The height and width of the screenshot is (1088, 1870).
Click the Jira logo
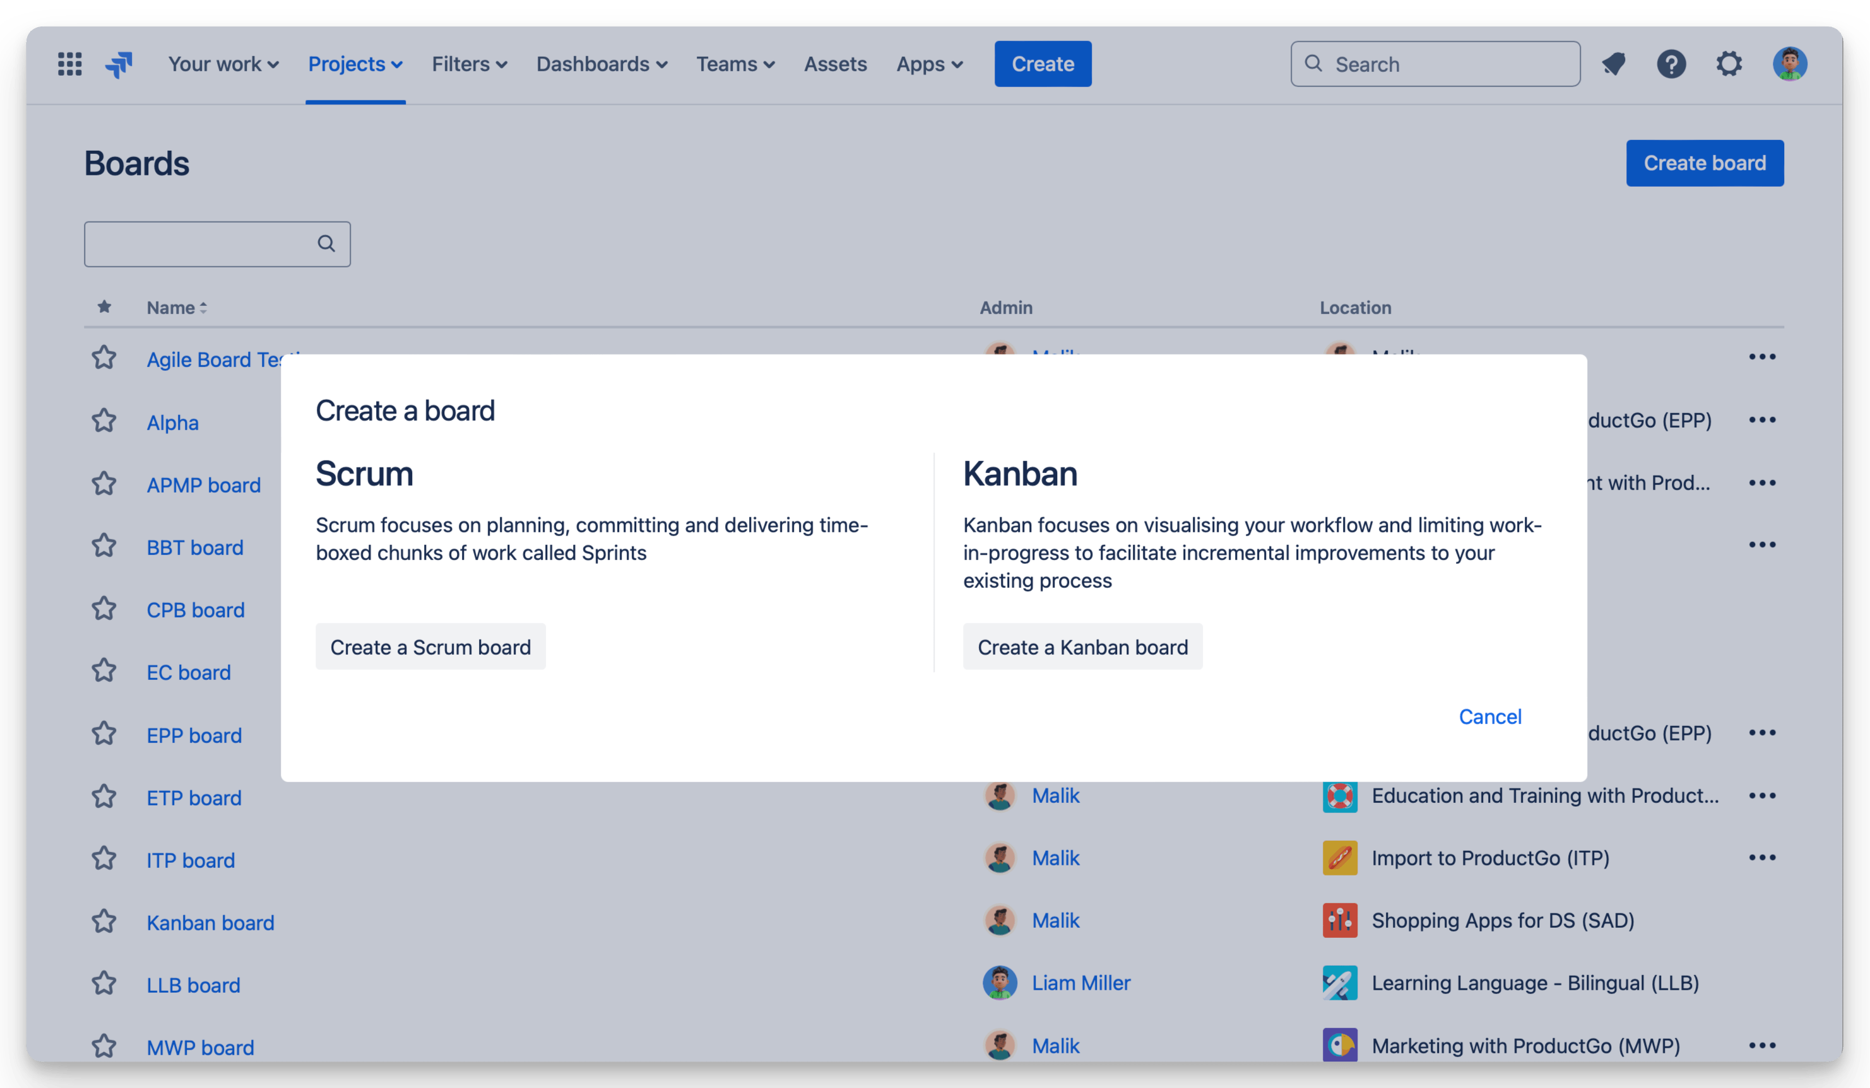tap(119, 64)
